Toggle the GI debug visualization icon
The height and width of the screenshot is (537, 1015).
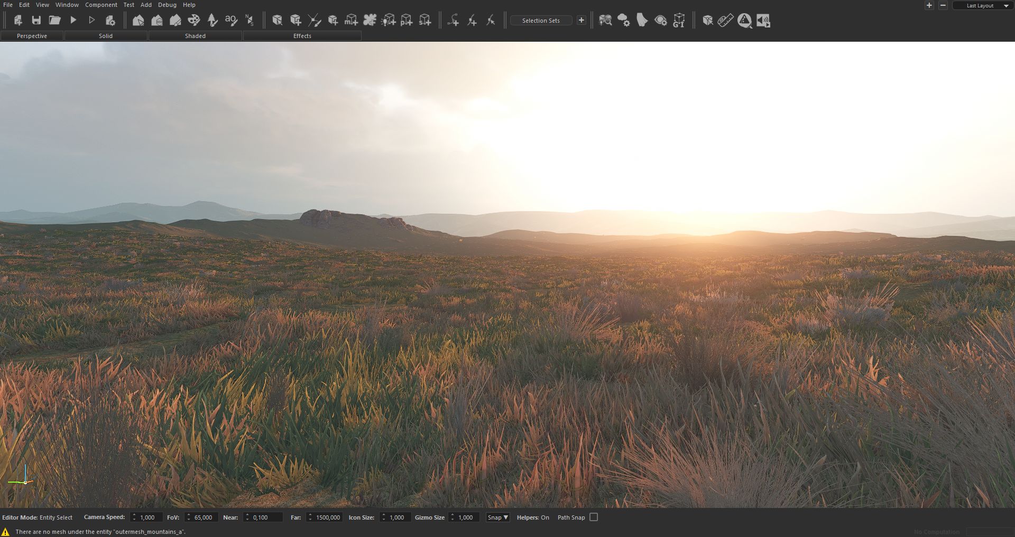pyautogui.click(x=679, y=21)
